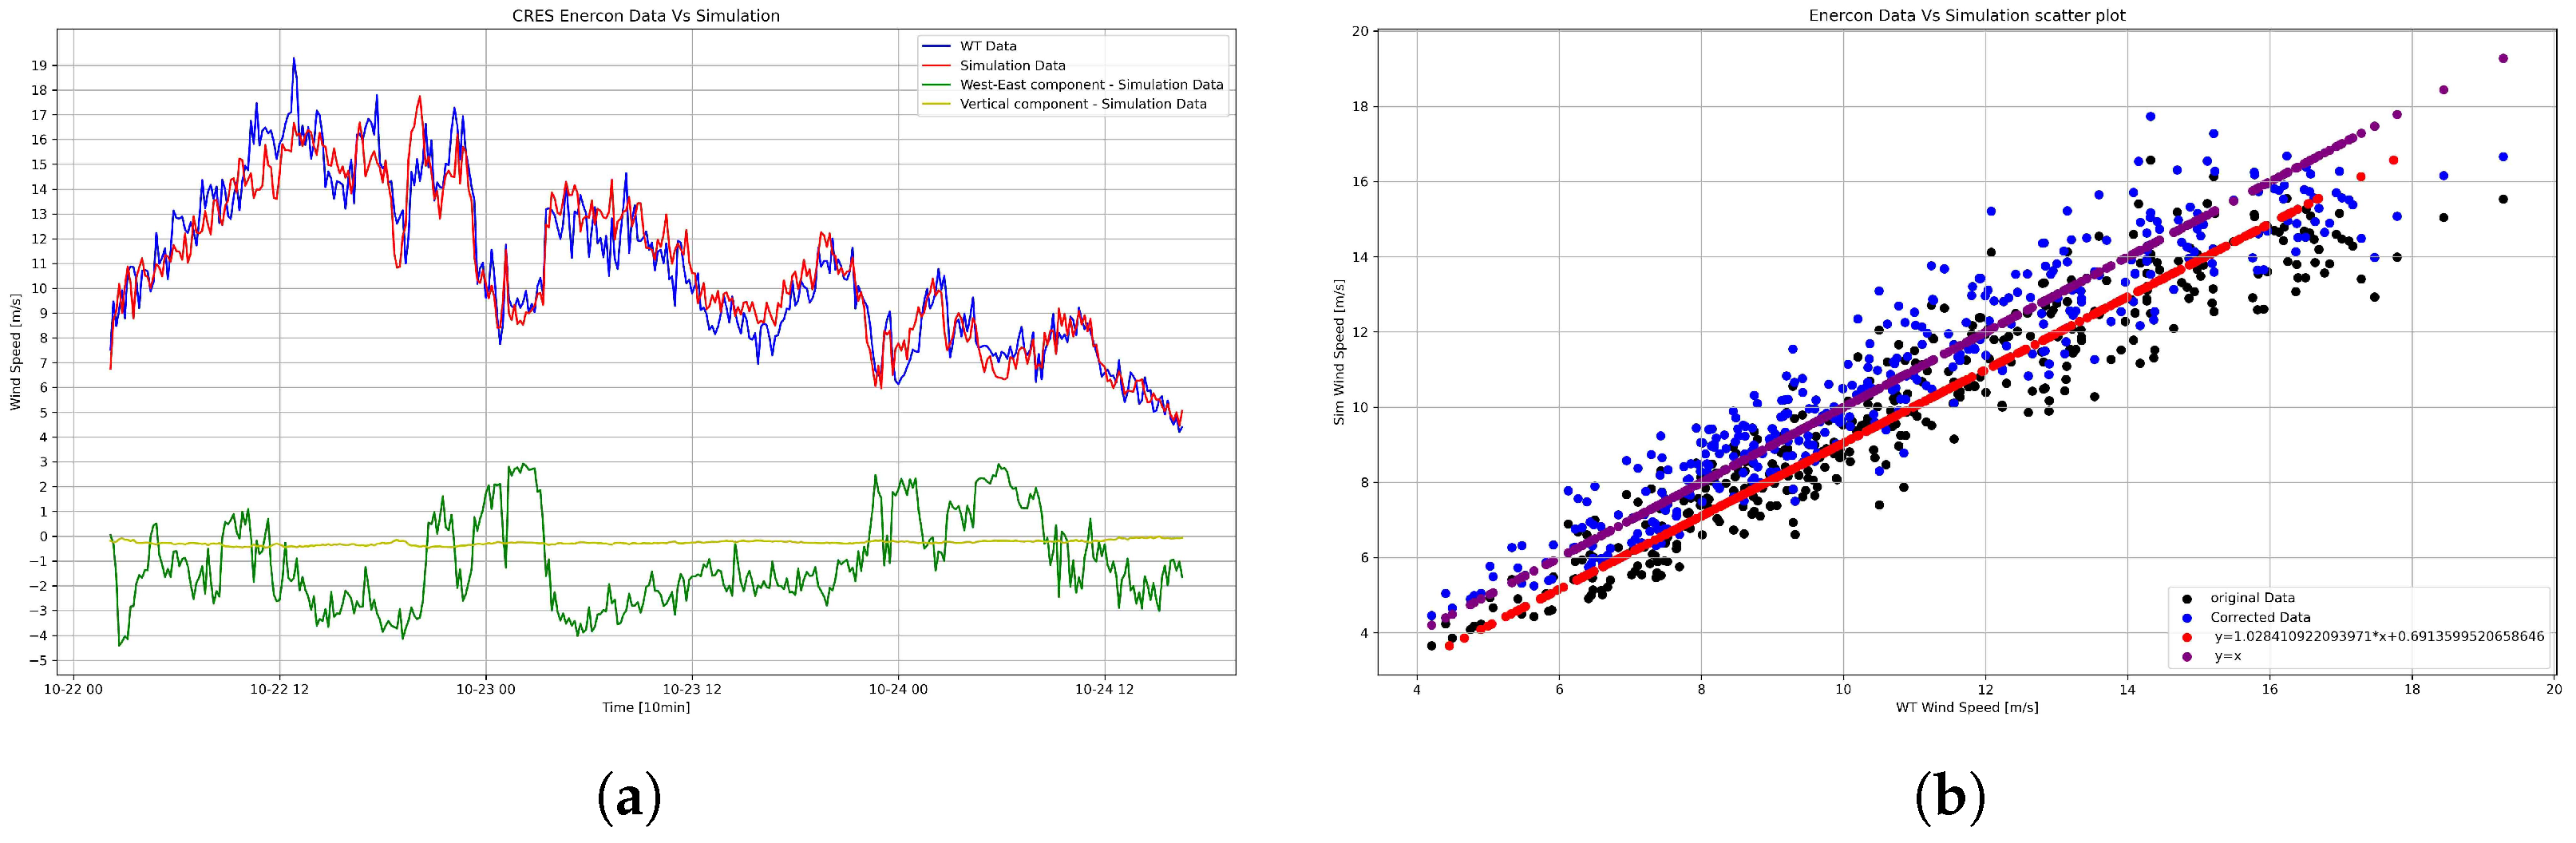Click the "CRES Enercon Data Vs Simulation" chart title
The height and width of the screenshot is (843, 2576).
coord(646,16)
